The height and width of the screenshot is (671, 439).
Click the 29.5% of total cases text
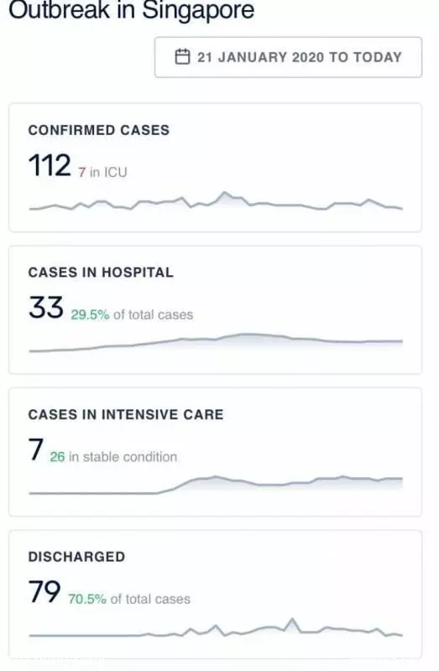pyautogui.click(x=132, y=315)
